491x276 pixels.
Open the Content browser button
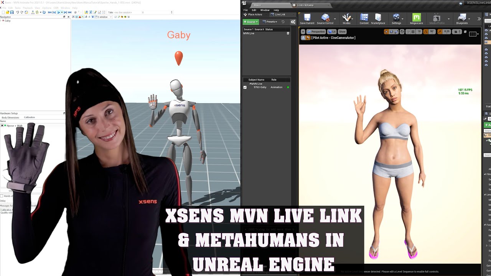point(364,19)
